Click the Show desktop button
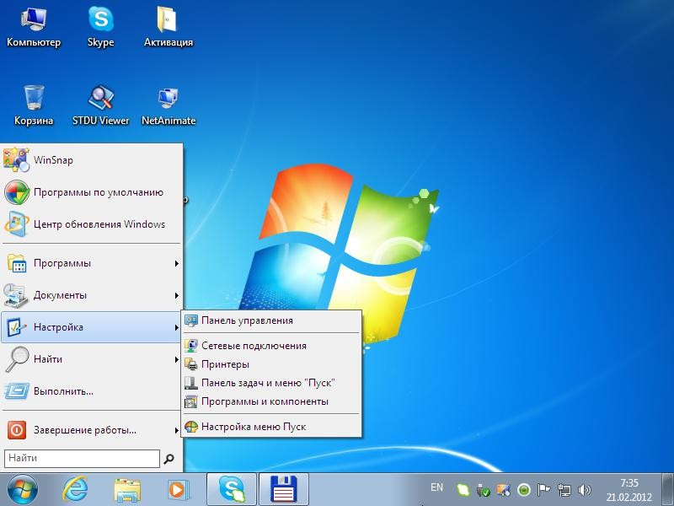The height and width of the screenshot is (506, 674). 667,490
